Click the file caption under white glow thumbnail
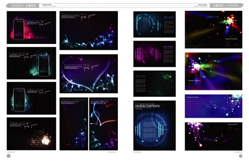 coord(11,152)
